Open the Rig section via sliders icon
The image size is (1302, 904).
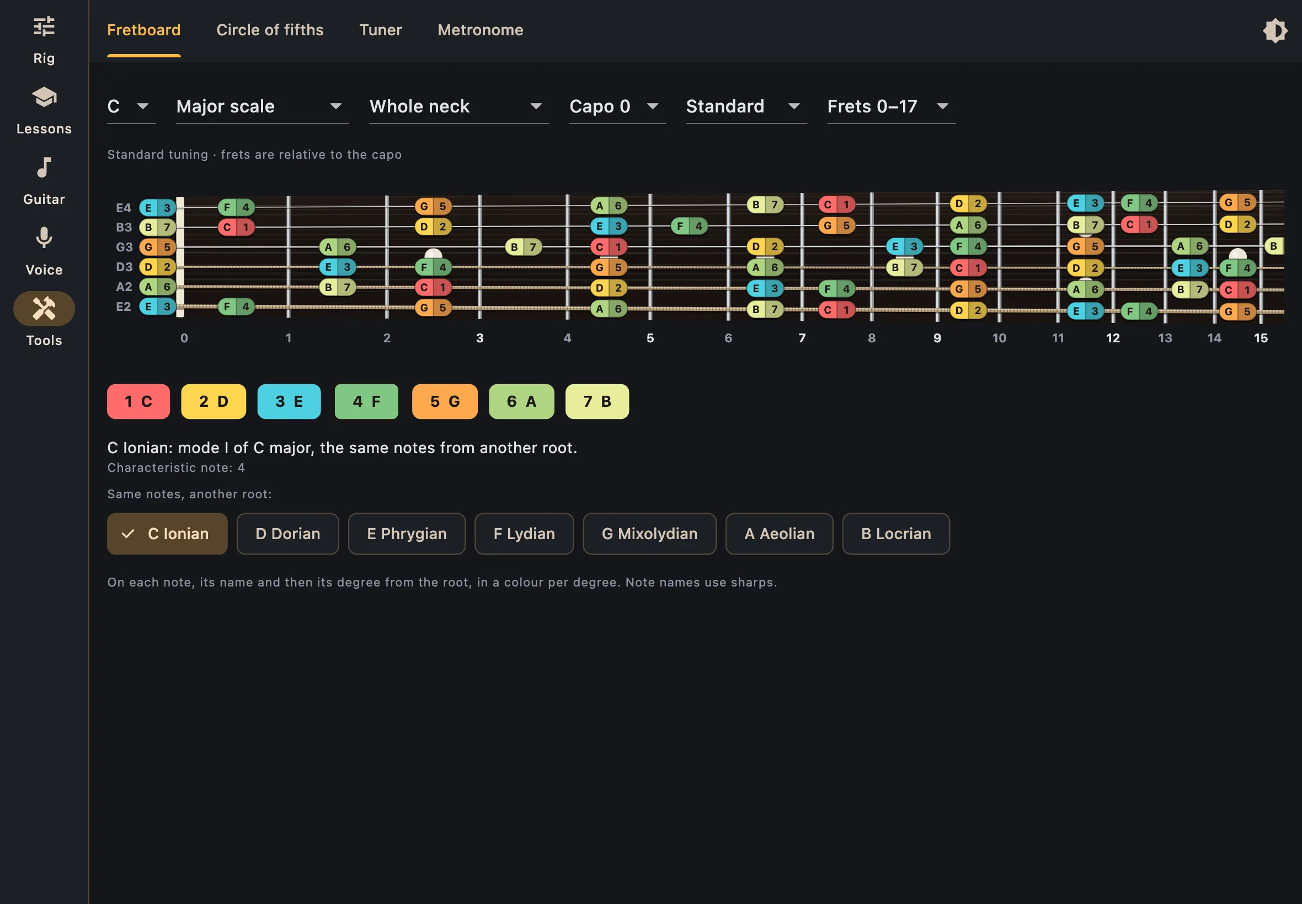tap(44, 26)
